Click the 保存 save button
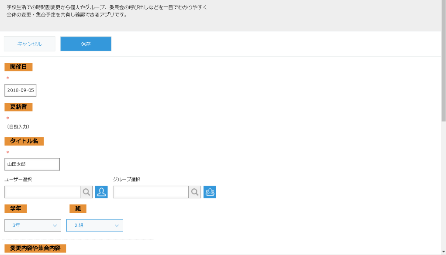 tap(86, 44)
